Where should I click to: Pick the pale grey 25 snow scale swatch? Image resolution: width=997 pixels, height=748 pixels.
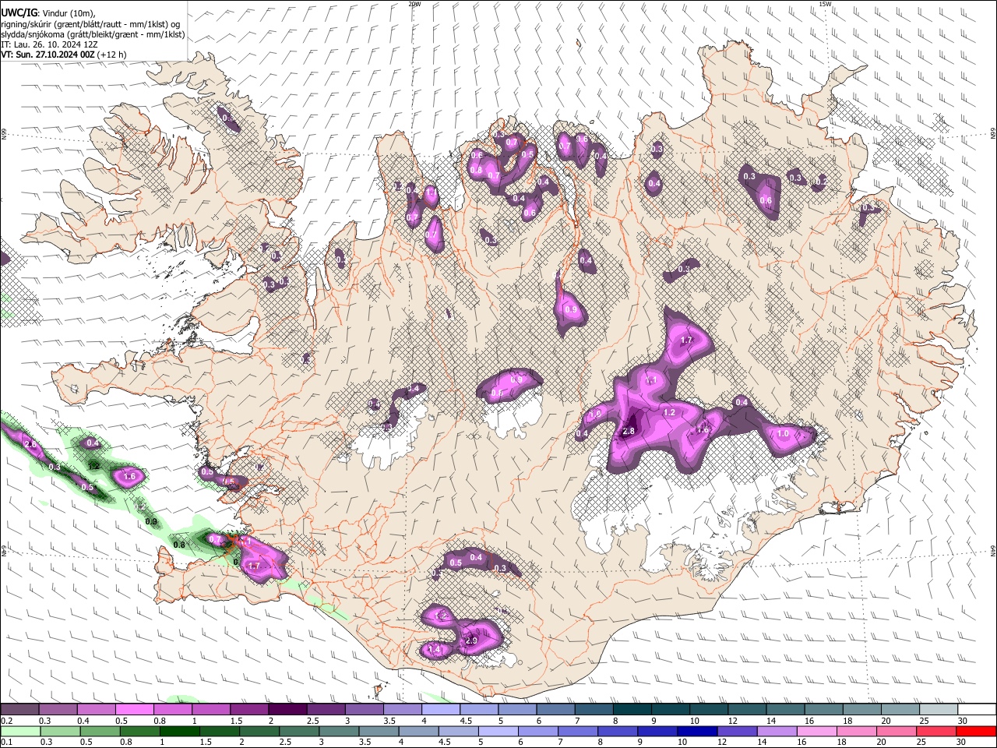click(x=939, y=710)
